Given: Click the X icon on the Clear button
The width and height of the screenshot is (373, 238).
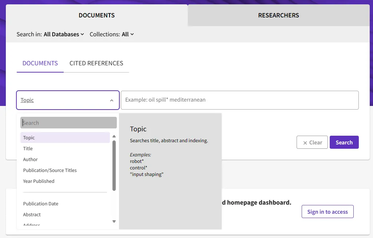Looking at the screenshot, I should point(305,143).
